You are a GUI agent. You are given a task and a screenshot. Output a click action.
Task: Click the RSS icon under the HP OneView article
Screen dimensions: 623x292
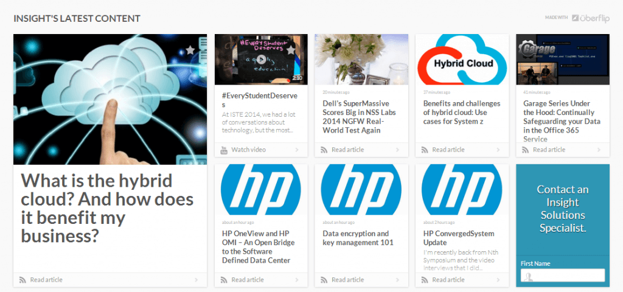(223, 280)
